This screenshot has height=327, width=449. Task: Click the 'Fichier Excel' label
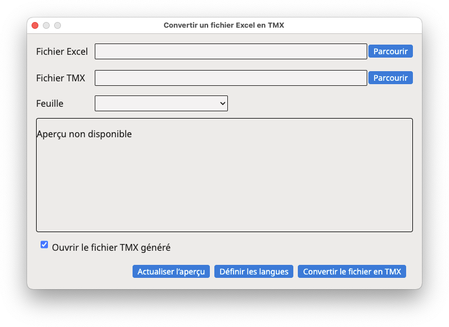(62, 51)
